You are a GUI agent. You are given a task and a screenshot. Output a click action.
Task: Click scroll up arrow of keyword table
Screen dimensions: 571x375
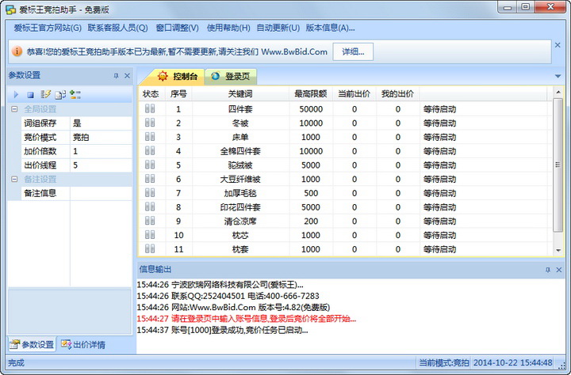558,93
